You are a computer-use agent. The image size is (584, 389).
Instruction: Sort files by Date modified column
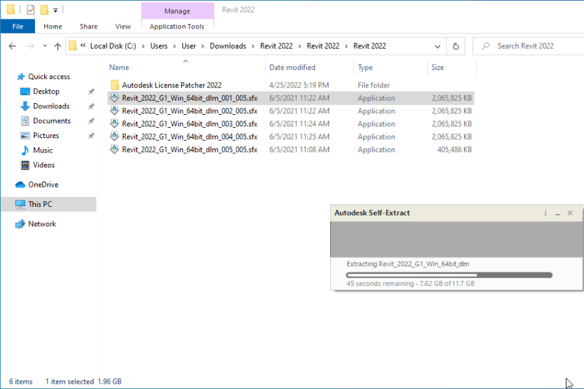coord(292,67)
